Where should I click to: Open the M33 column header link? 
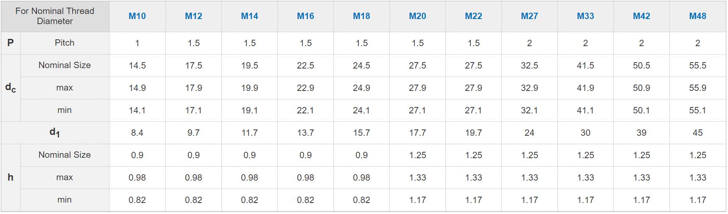click(x=585, y=16)
